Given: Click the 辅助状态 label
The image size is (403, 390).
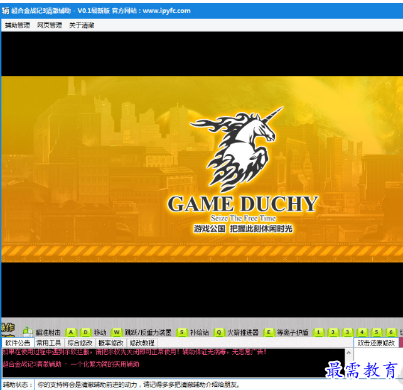Looking at the screenshot, I should [18, 384].
